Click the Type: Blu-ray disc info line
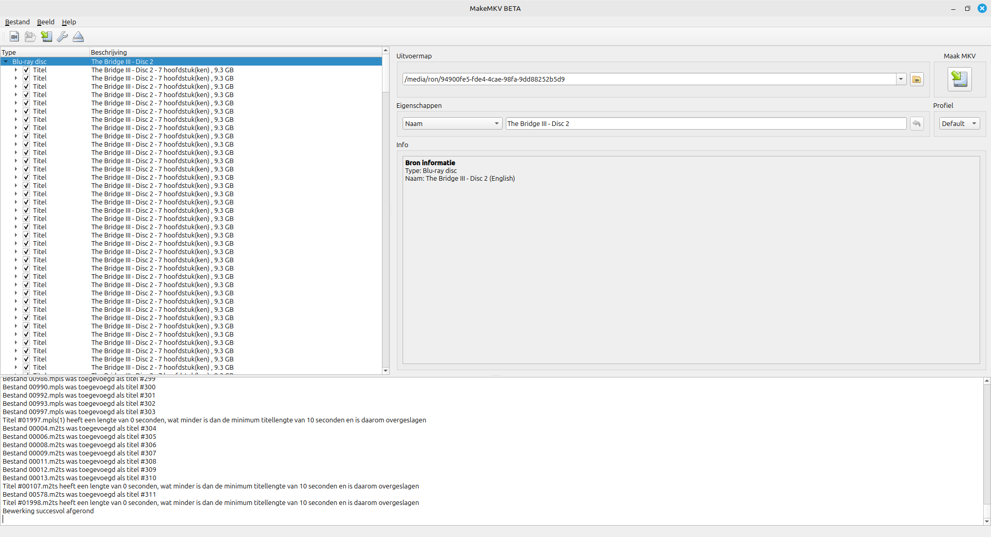The height and width of the screenshot is (537, 991). [431, 171]
